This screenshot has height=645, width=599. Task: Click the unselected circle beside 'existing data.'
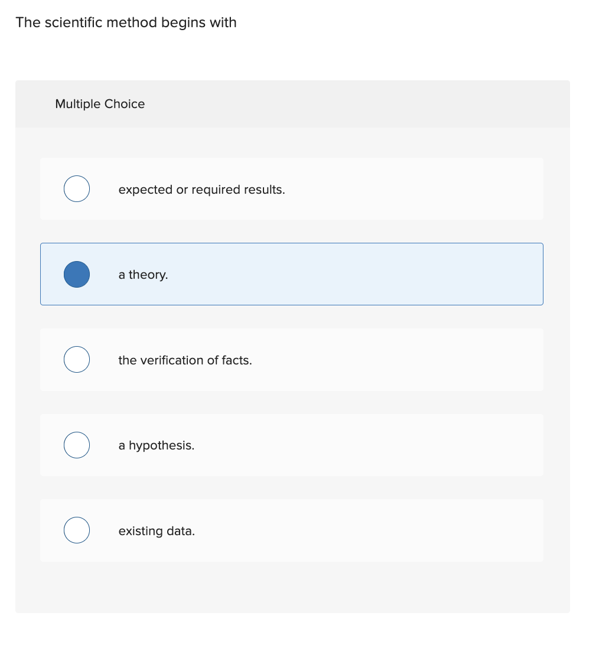(76, 530)
